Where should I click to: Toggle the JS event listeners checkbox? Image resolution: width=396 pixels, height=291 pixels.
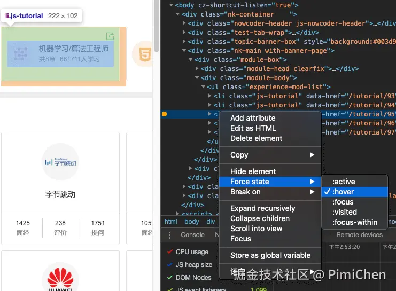[170, 289]
